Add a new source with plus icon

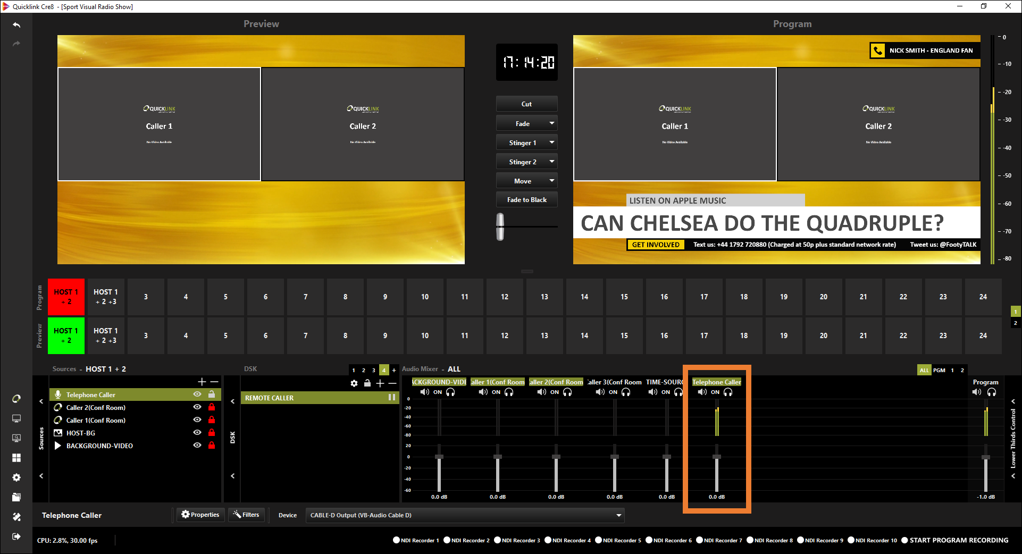202,382
